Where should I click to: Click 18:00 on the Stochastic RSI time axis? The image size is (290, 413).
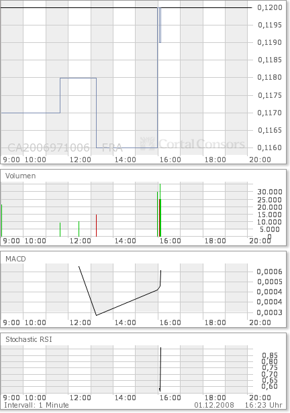[x=215, y=398]
